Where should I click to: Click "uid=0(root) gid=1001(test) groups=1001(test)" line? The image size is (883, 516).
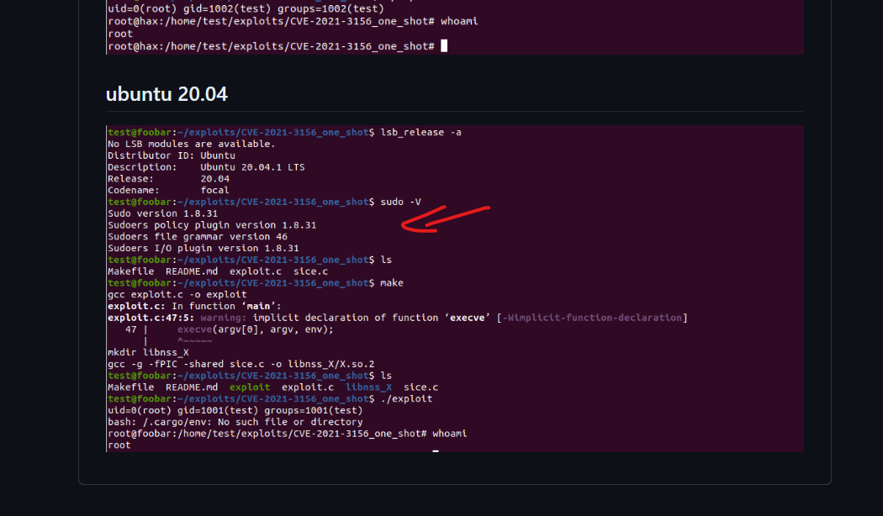(235, 410)
